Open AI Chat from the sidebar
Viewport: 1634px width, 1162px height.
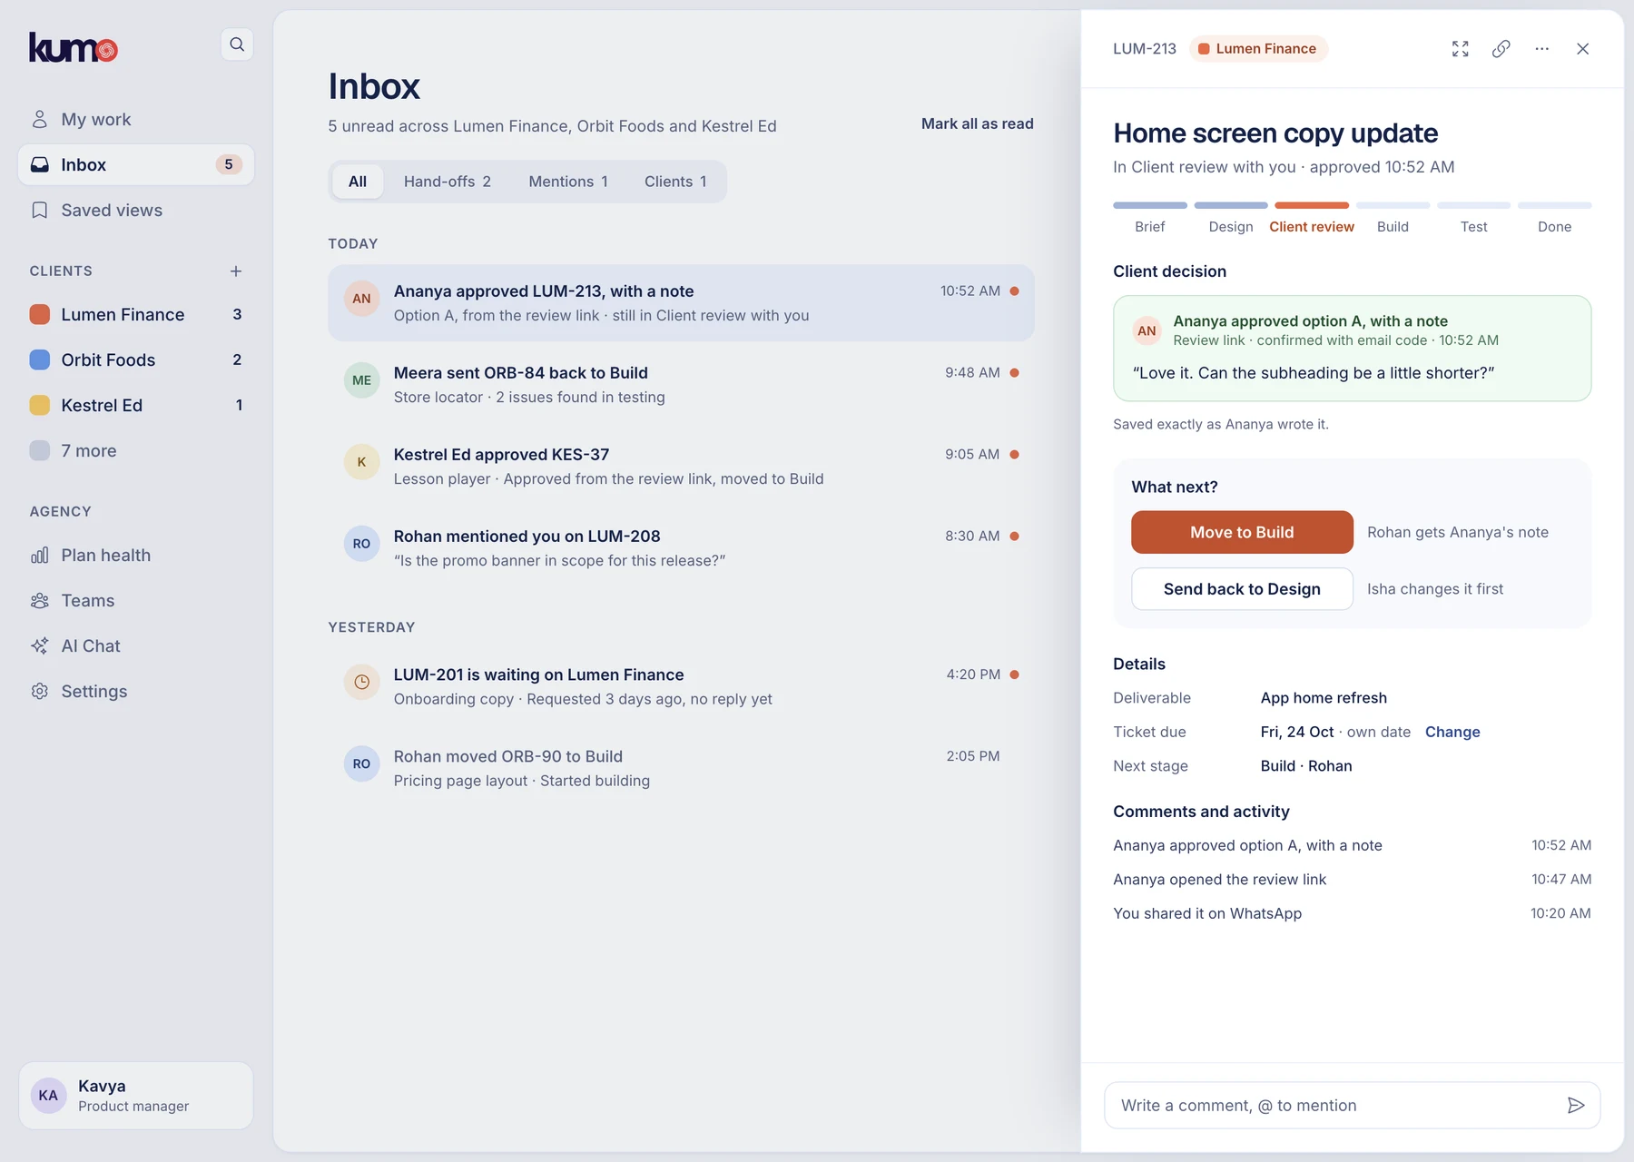(x=136, y=645)
